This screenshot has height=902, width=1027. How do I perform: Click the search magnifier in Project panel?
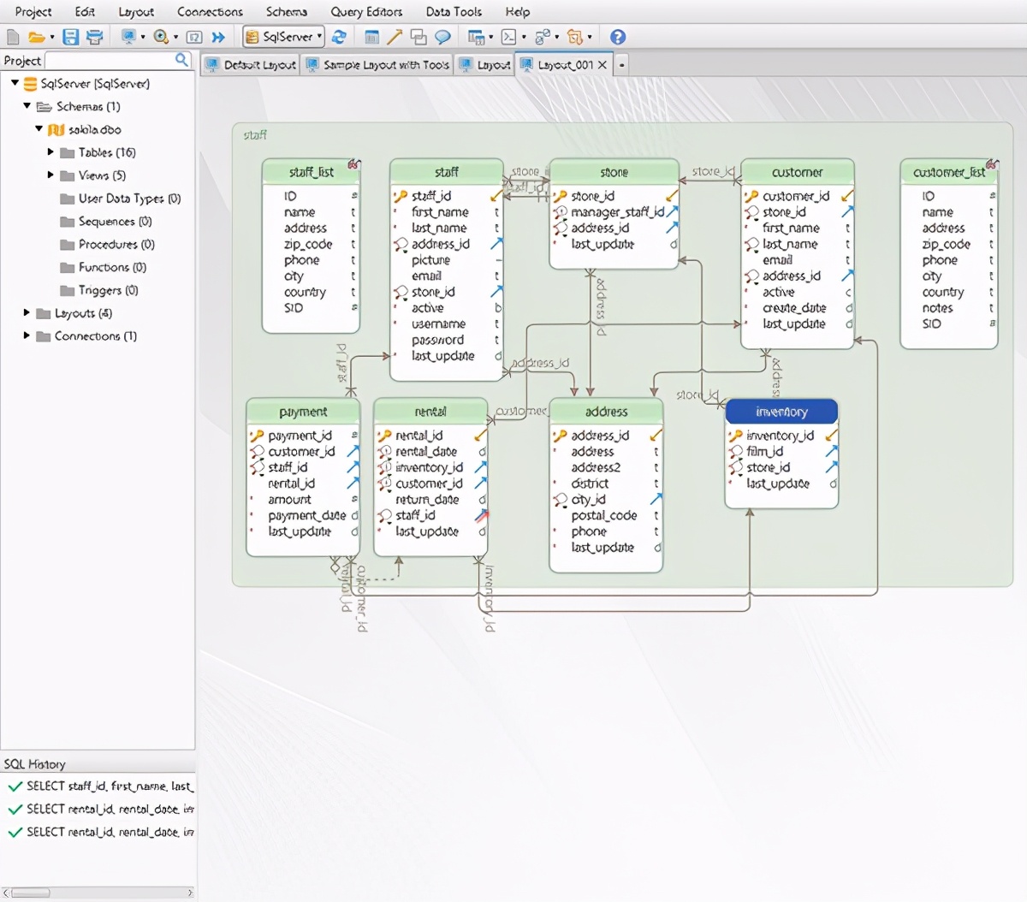tap(181, 60)
